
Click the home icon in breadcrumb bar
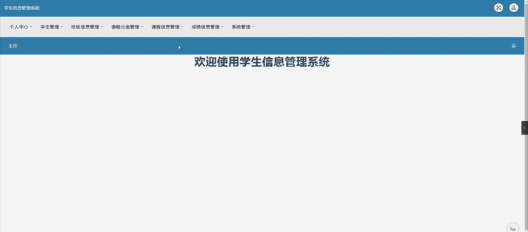[x=513, y=46]
